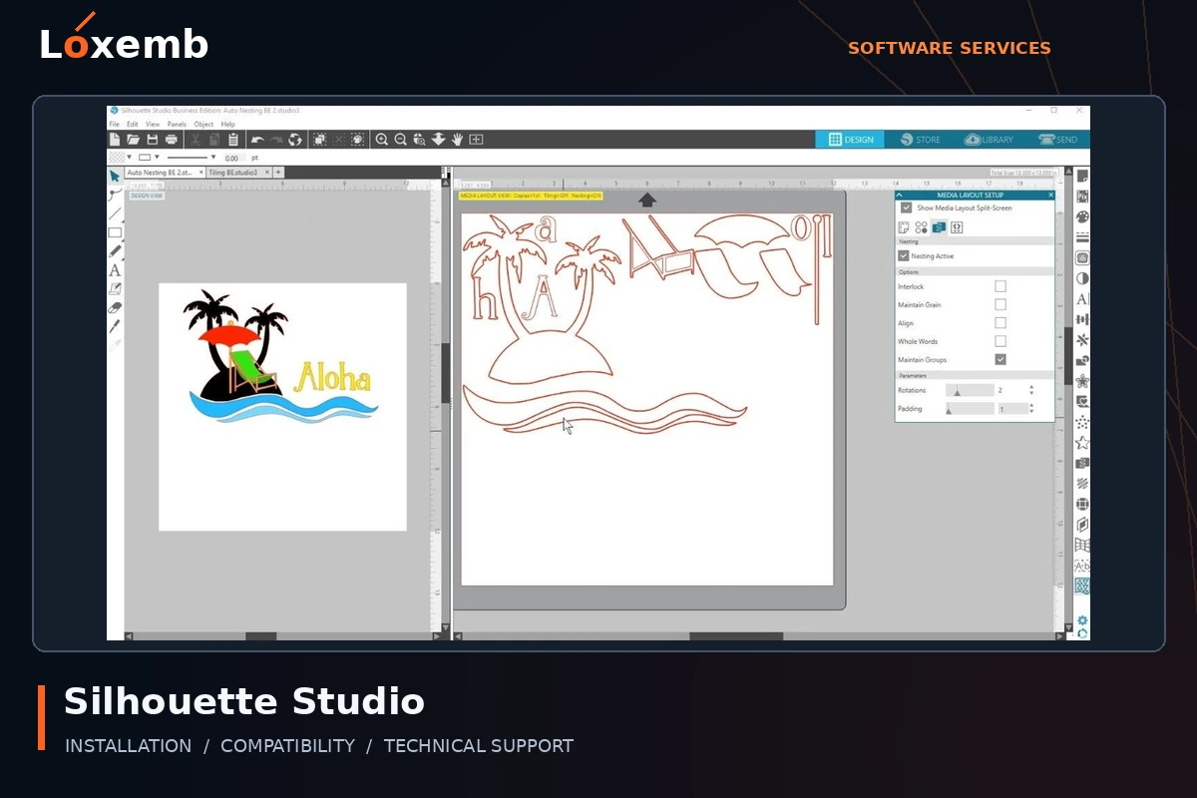Open the Preferences gear icon
This screenshot has width=1197, height=798.
pyautogui.click(x=1082, y=620)
